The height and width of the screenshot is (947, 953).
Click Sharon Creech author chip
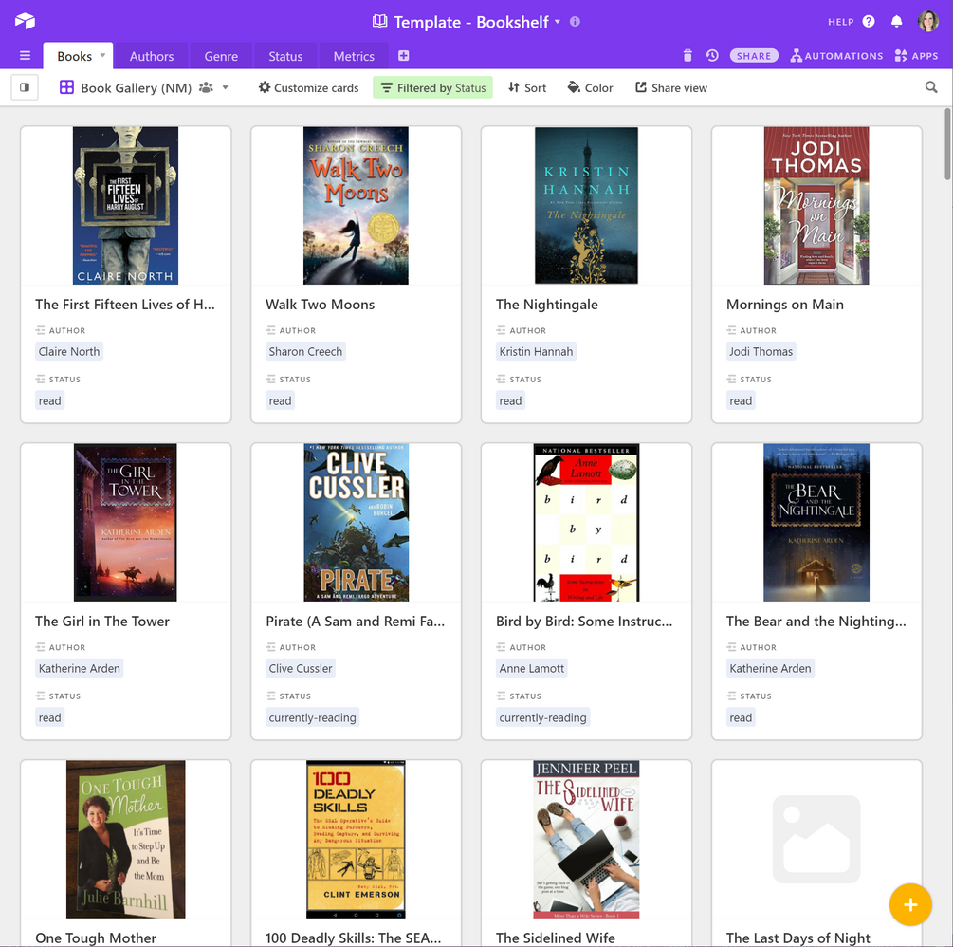305,351
